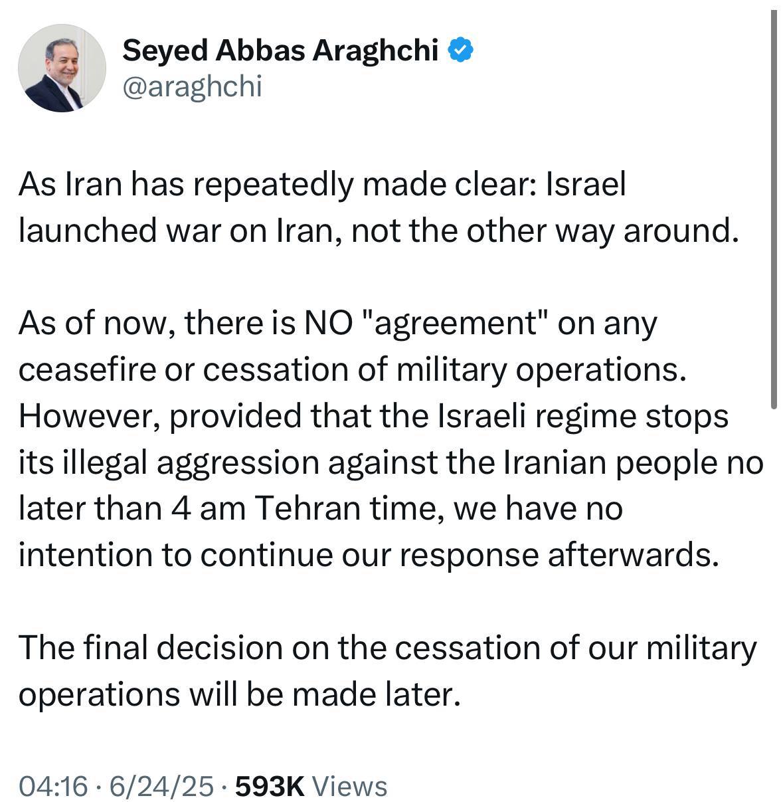The width and height of the screenshot is (783, 802).
Task: Visit the @araghchi handle link
Action: tap(193, 86)
